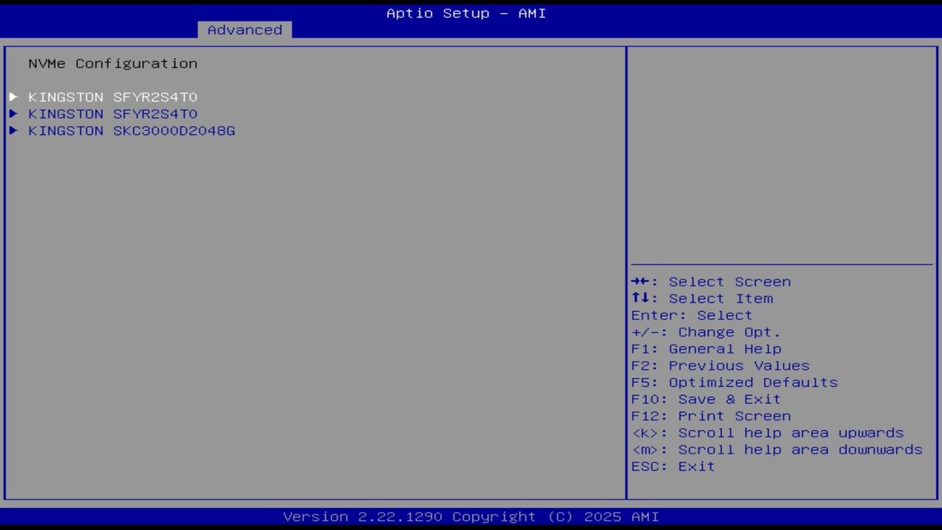Viewport: 942px width, 530px height.
Task: Click the arrow icon beside the first Kingston drive
Action: coord(13,96)
